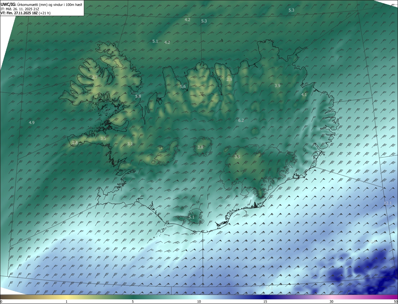Image resolution: width=398 pixels, height=304 pixels.
Task: Click the initial time line 'IT: Mið. 26. 11. 2025 21Z'
Action: (20, 9)
